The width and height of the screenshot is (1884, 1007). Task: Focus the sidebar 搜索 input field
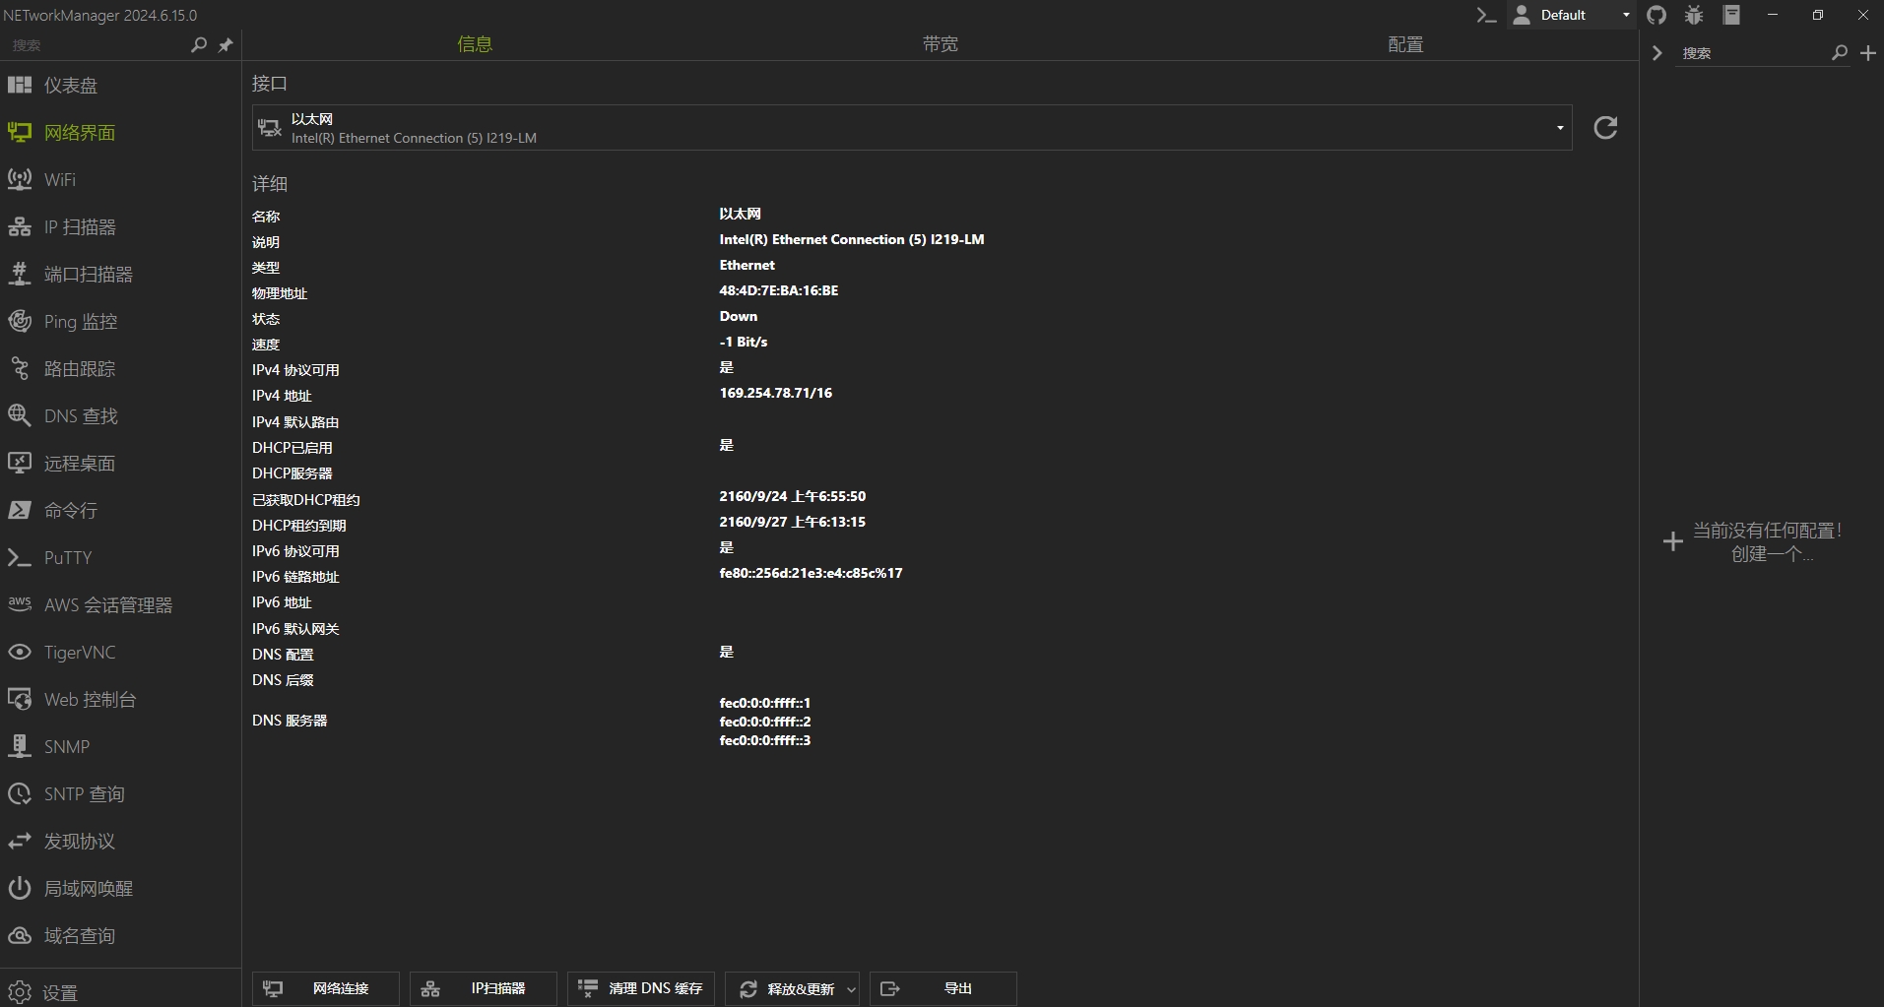98,45
